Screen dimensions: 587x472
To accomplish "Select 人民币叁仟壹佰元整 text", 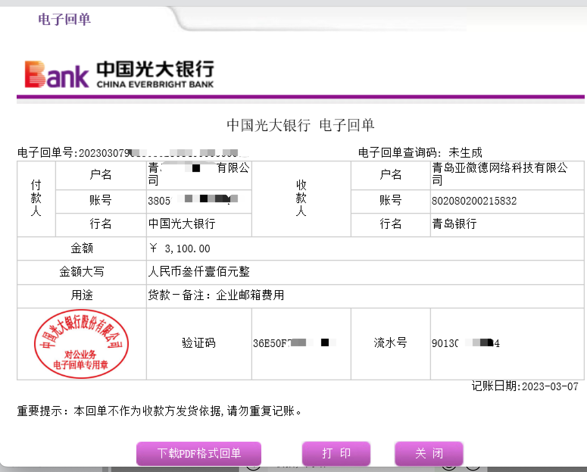I will pyautogui.click(x=199, y=272).
